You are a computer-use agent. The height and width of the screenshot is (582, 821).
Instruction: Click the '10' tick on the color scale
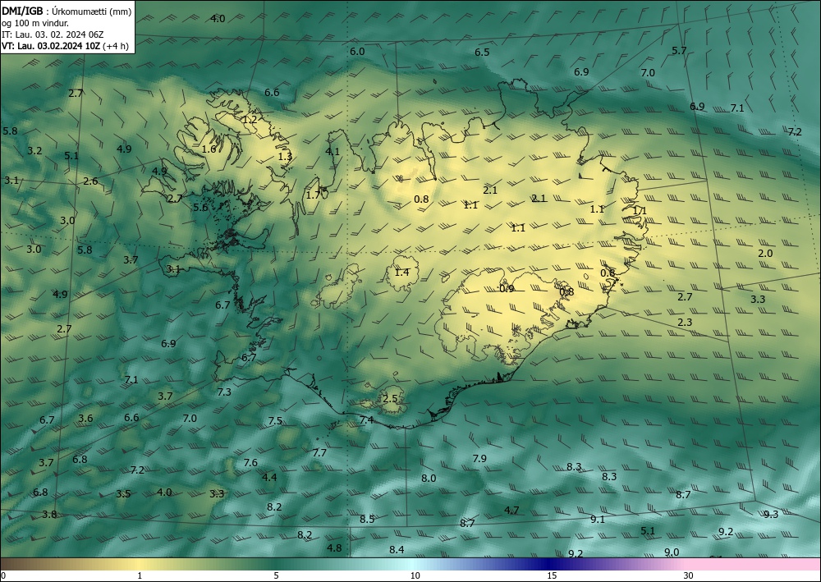pyautogui.click(x=415, y=575)
